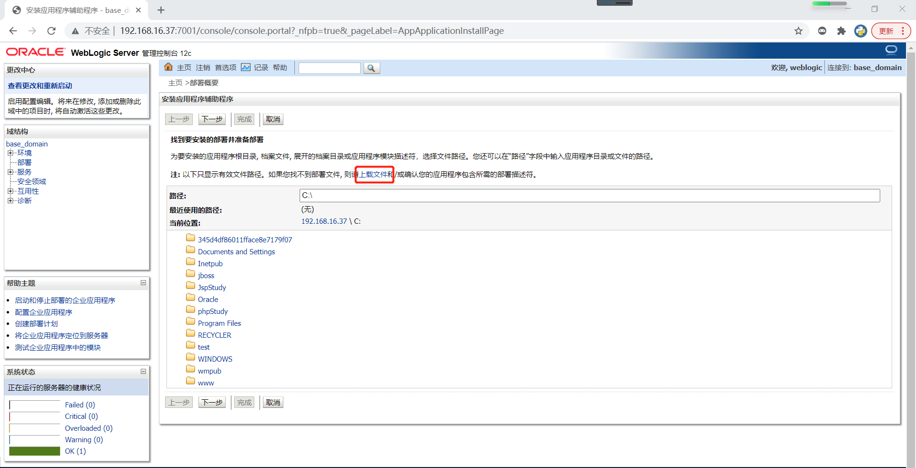This screenshot has height=468, width=916.
Task: Click 注销 to log out
Action: 203,68
